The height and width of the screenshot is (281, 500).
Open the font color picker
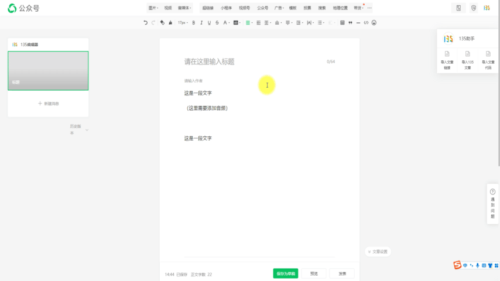point(225,23)
